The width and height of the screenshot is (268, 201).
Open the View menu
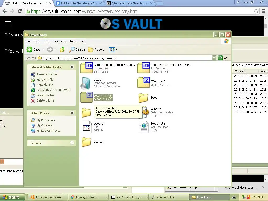(47, 41)
